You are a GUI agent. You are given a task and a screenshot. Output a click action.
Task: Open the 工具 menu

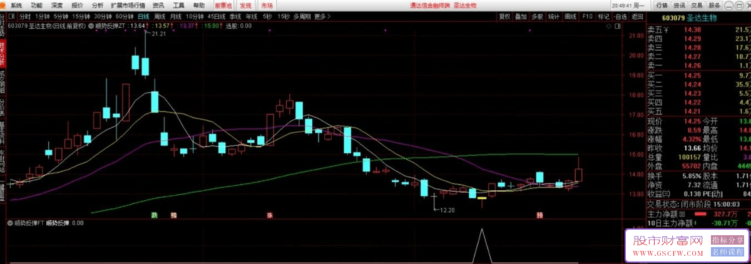[178, 4]
